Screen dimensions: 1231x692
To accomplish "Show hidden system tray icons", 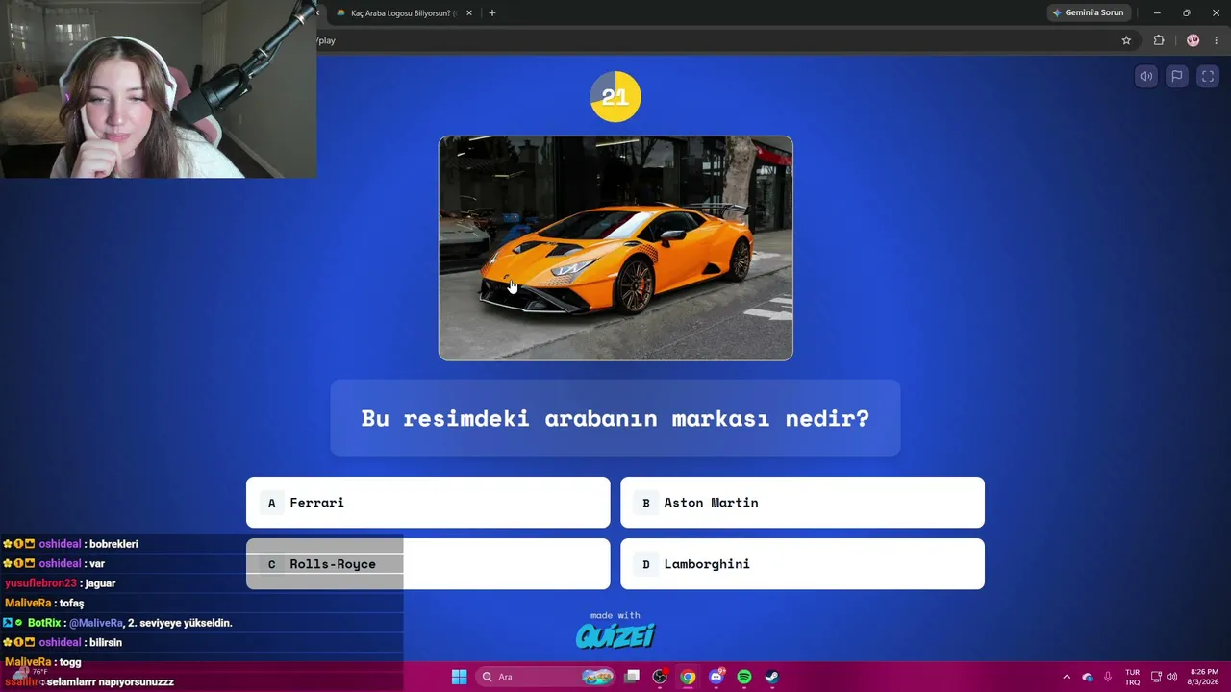I will (x=1066, y=677).
